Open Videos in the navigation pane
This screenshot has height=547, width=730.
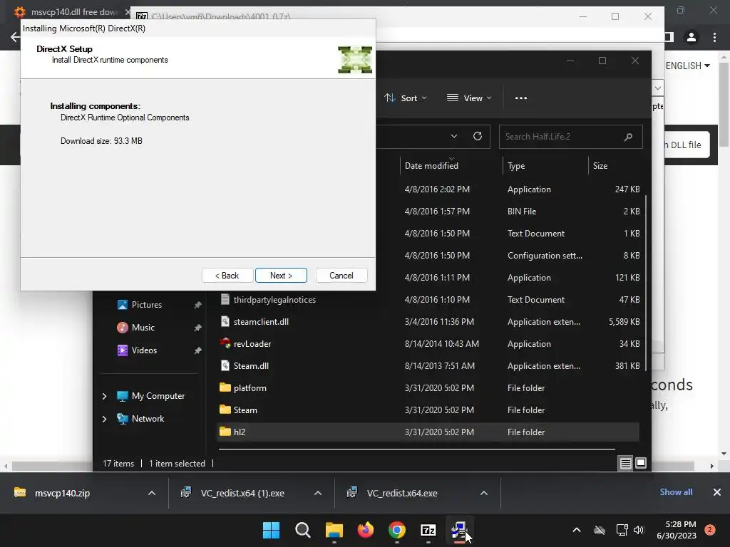(144, 350)
